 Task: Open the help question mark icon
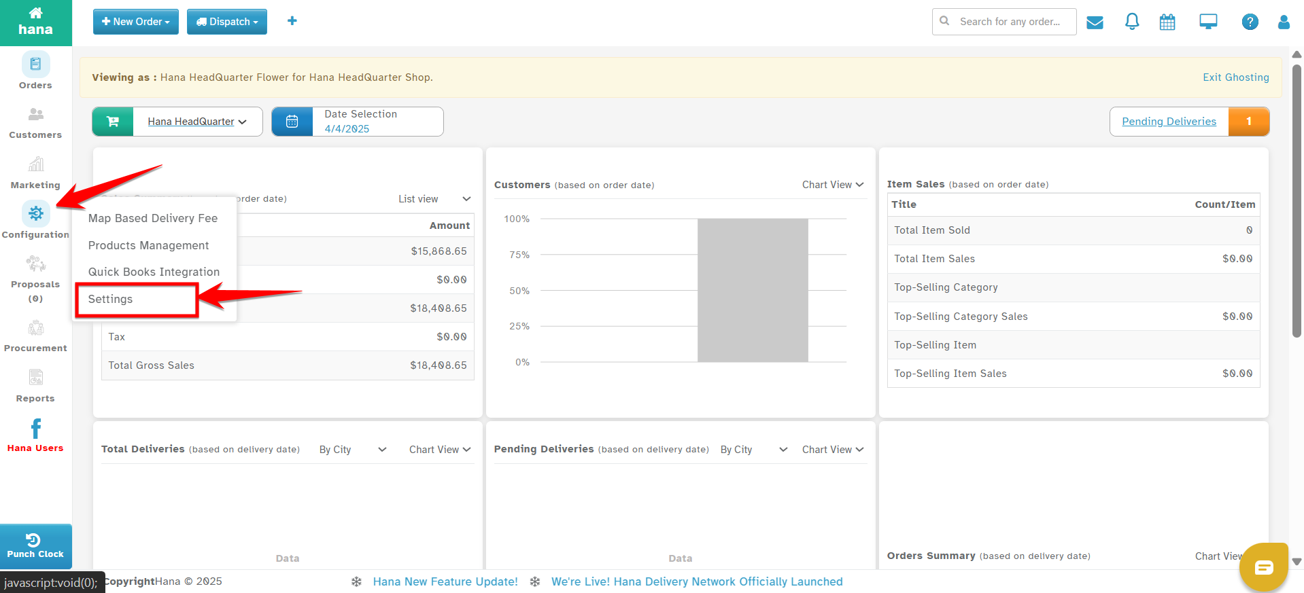tap(1250, 22)
